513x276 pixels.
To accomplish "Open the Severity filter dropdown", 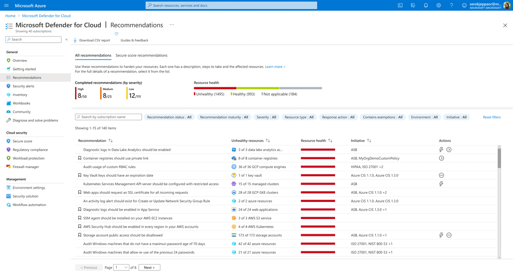I will 266,117.
